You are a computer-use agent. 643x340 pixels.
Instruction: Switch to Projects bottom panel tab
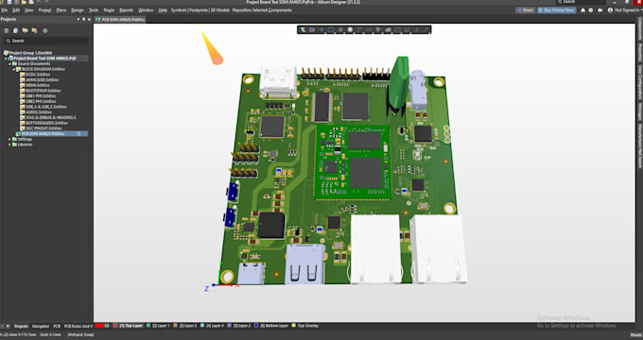(x=22, y=327)
